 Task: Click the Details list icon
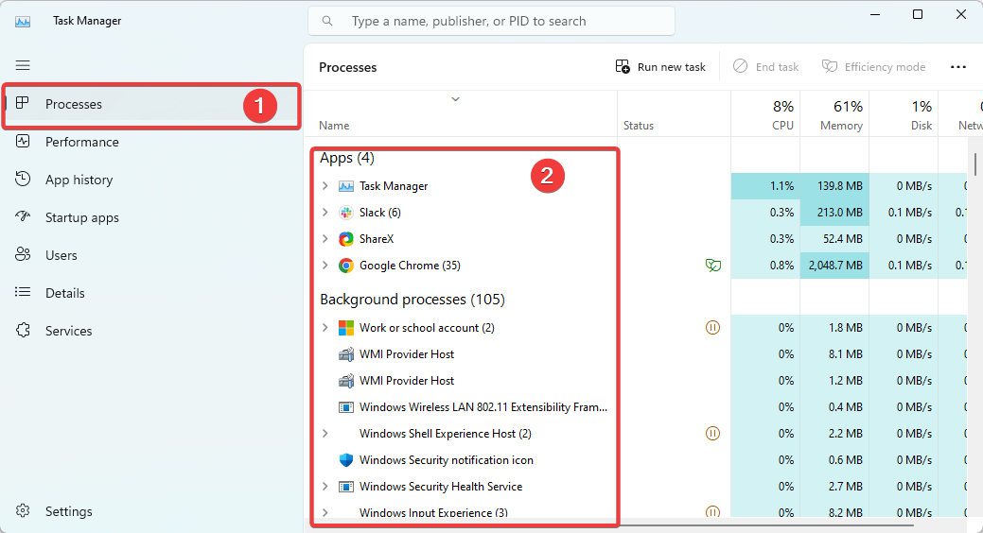coord(23,292)
